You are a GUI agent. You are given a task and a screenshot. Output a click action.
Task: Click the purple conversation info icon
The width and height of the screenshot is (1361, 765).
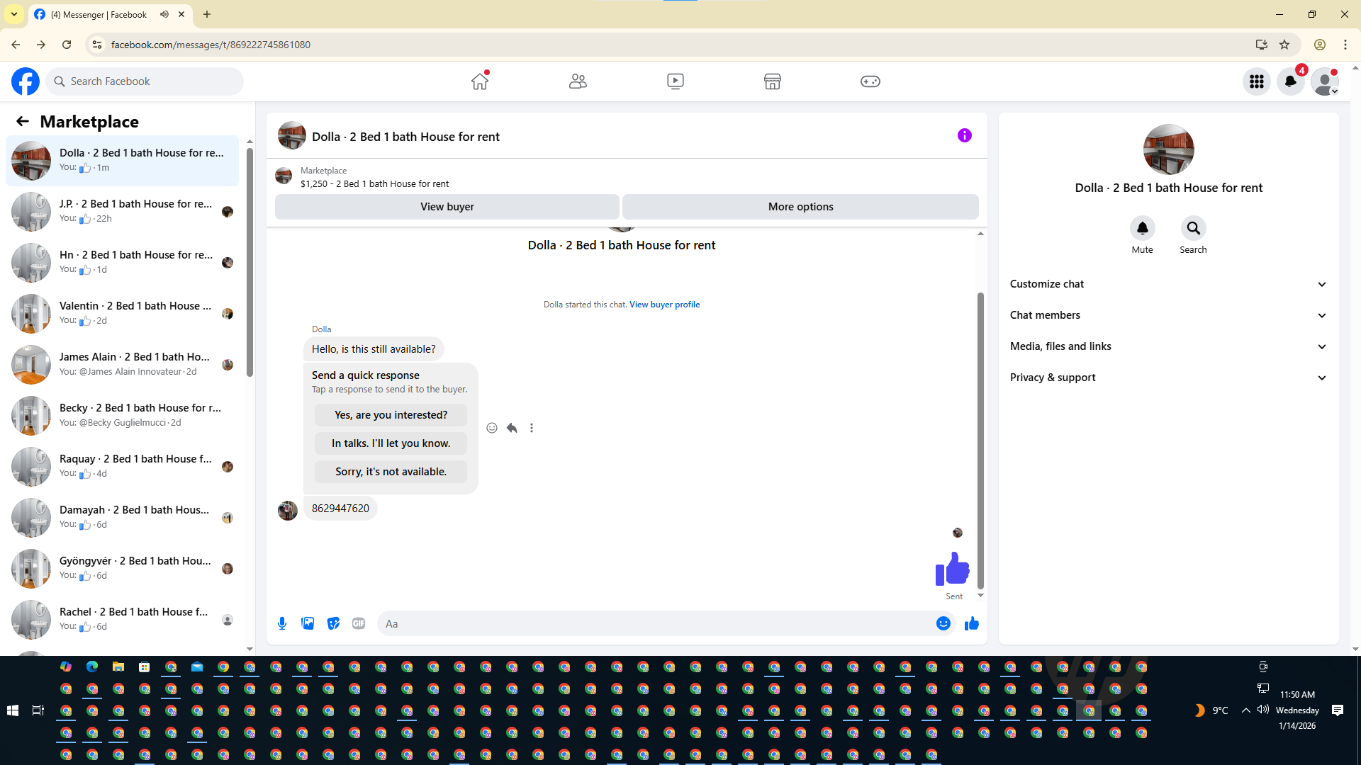point(964,135)
